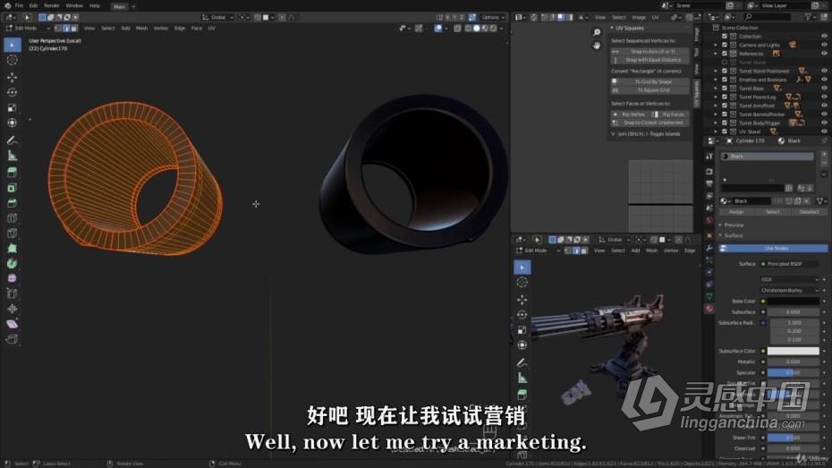Select the Move tool in main viewport
This screenshot has height=468, width=832.
(x=13, y=78)
